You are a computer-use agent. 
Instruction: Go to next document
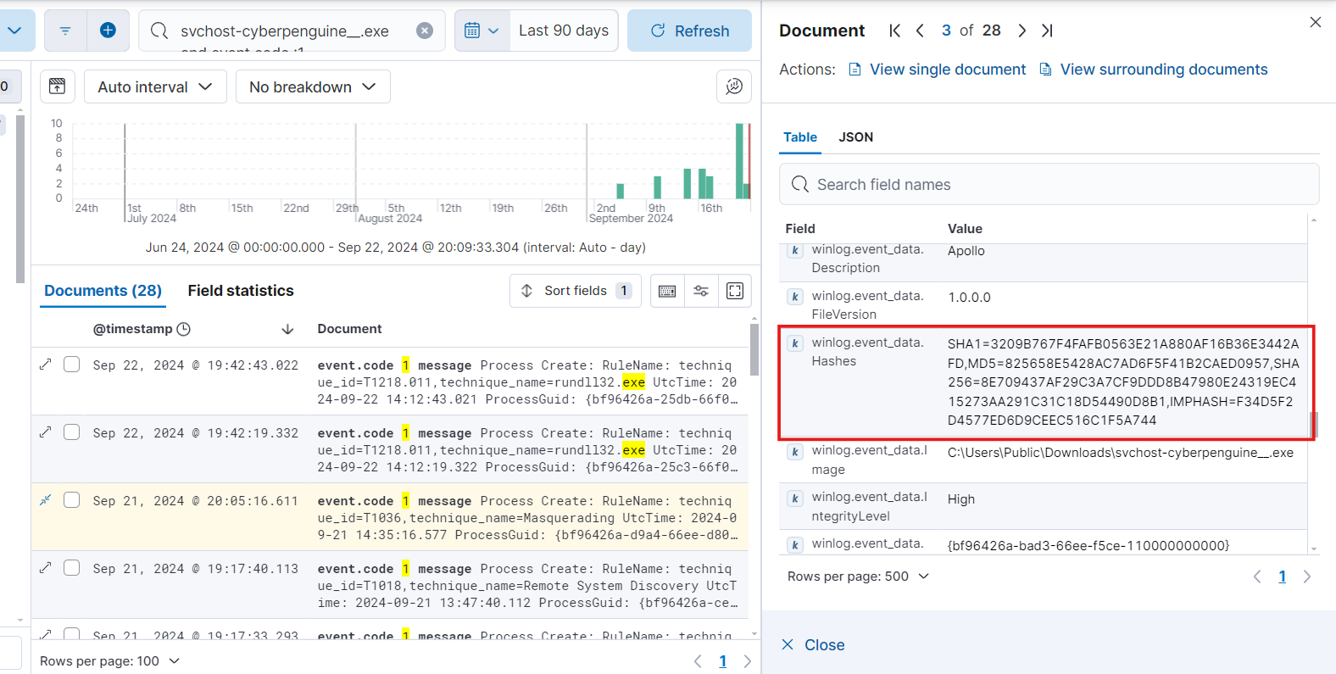coord(1021,31)
